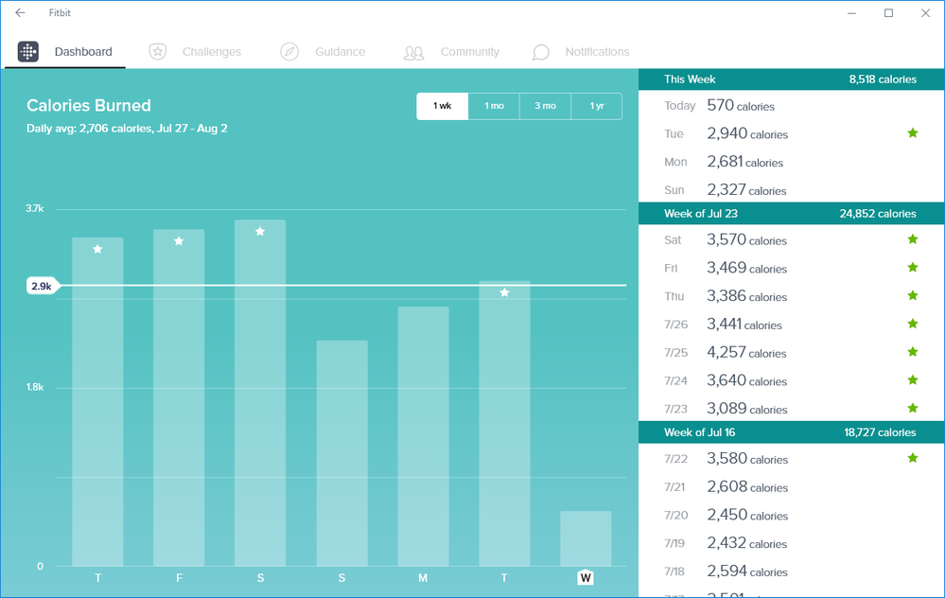The image size is (945, 598).
Task: Click the Community people icon
Action: click(413, 52)
